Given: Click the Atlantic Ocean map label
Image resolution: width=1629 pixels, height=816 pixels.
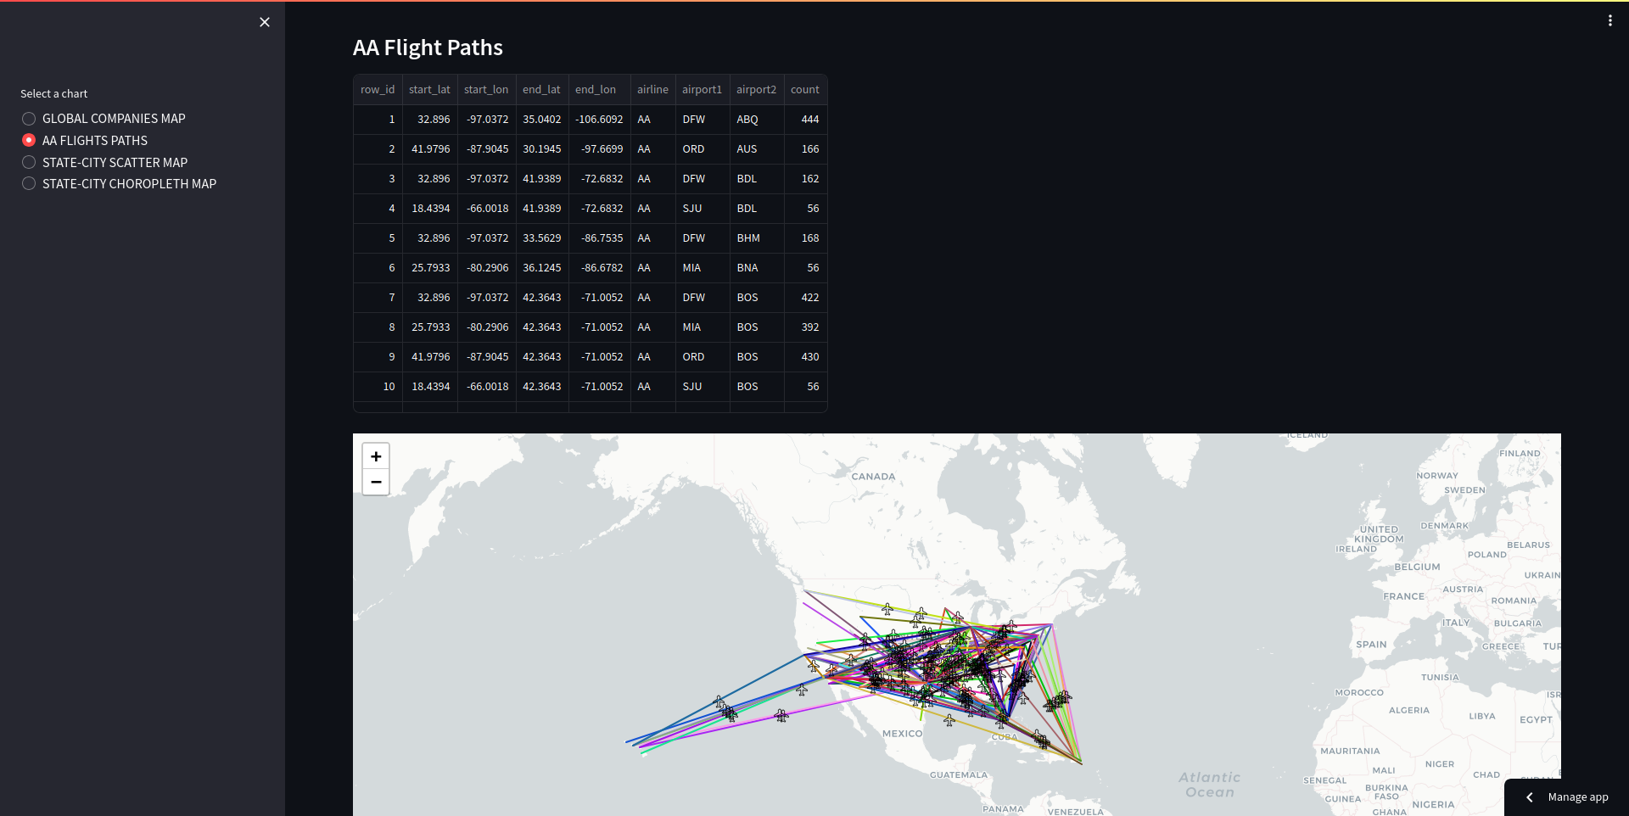Looking at the screenshot, I should pyautogui.click(x=1210, y=785).
